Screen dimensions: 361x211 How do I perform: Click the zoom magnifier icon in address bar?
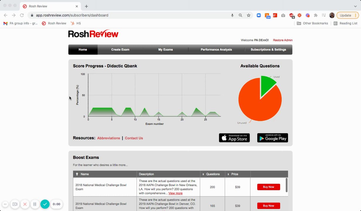click(x=240, y=15)
